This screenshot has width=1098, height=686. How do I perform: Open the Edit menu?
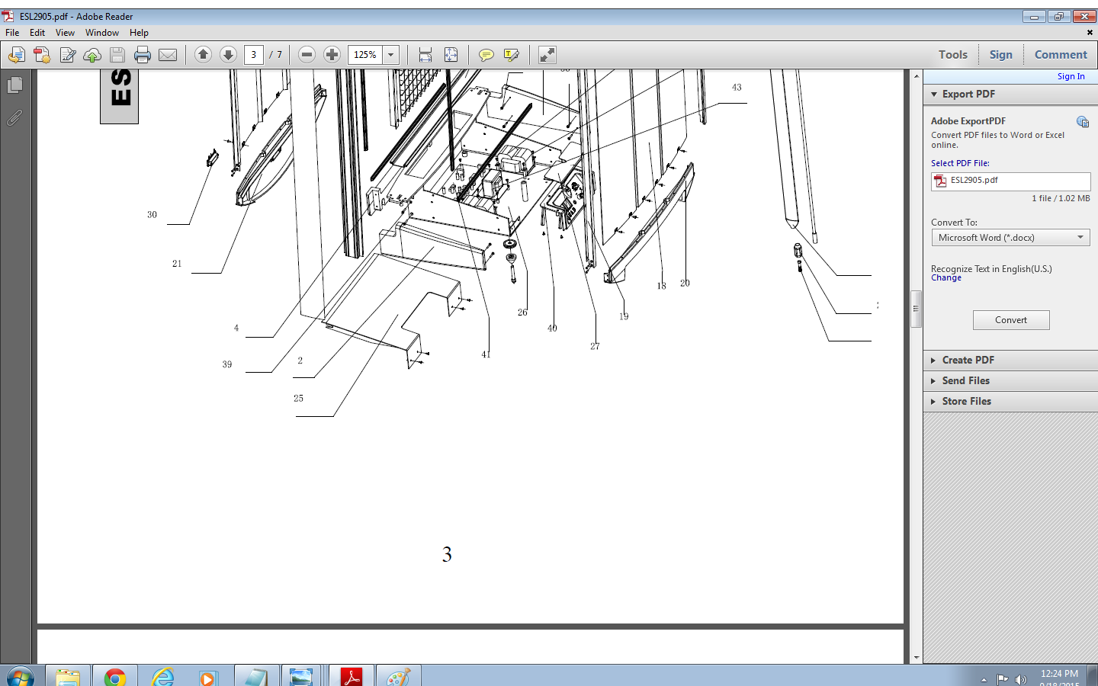tap(37, 33)
